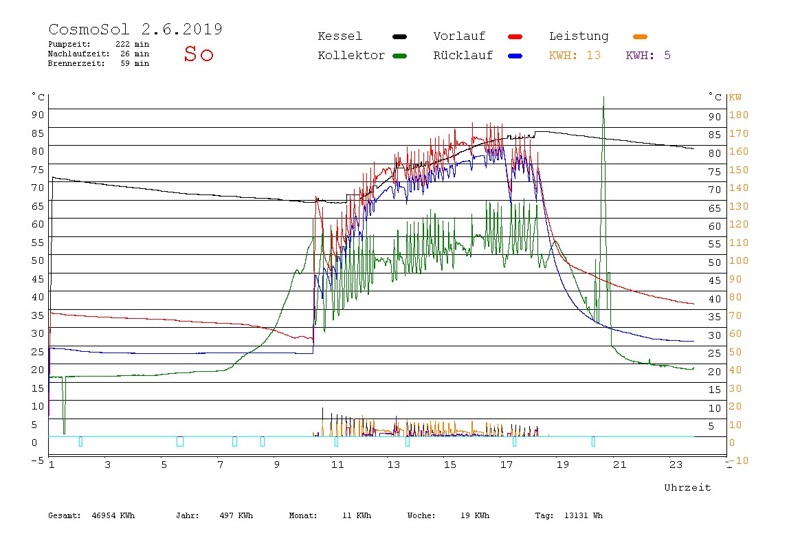Screen dimensions: 789x558
Task: Select the "Monat:" label
Action: (x=303, y=515)
